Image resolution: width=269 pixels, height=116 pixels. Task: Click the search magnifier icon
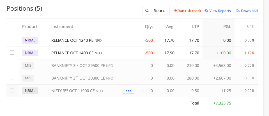[x=147, y=11]
